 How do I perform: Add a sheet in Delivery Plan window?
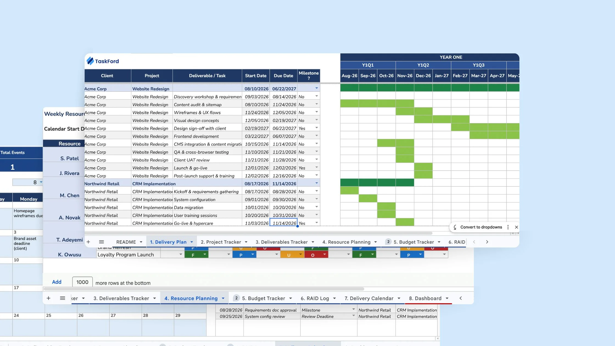(x=88, y=242)
